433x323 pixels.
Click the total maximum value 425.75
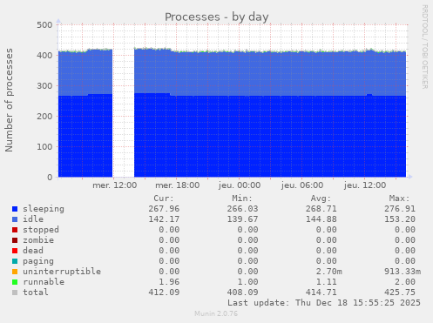400,293
